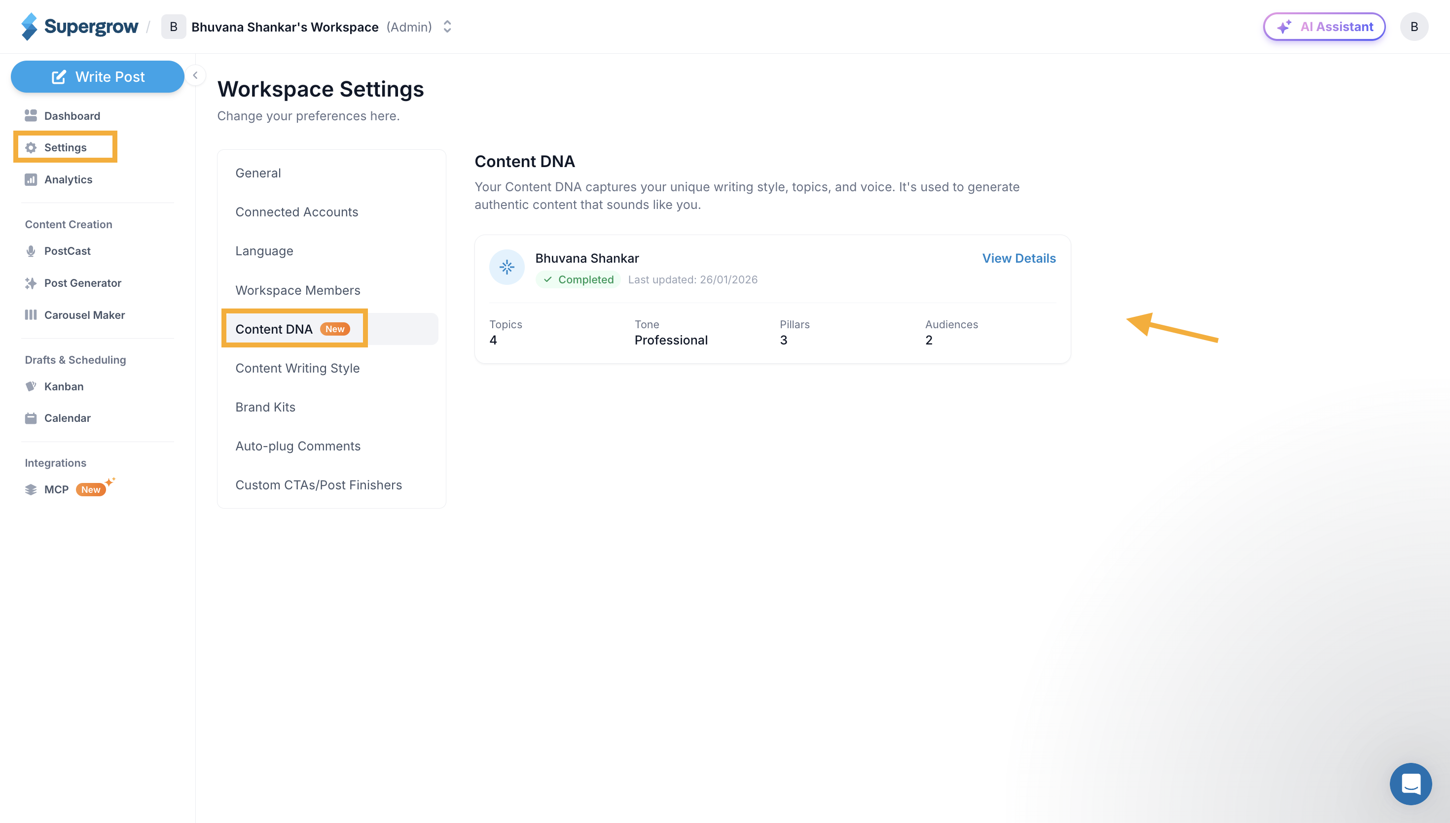Image resolution: width=1450 pixels, height=823 pixels.
Task: Click the Kanban icon in sidebar
Action: (x=31, y=387)
